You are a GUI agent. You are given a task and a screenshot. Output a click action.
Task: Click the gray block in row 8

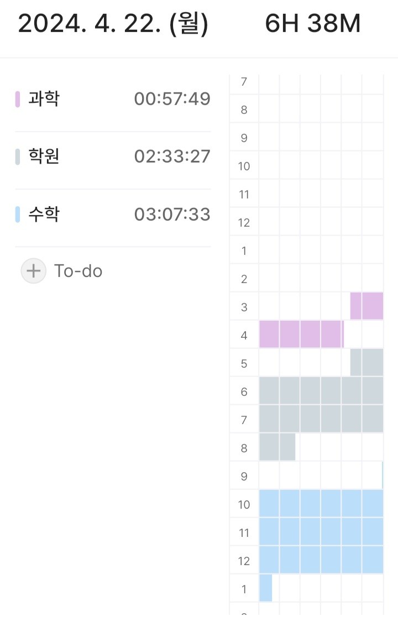coord(277,447)
